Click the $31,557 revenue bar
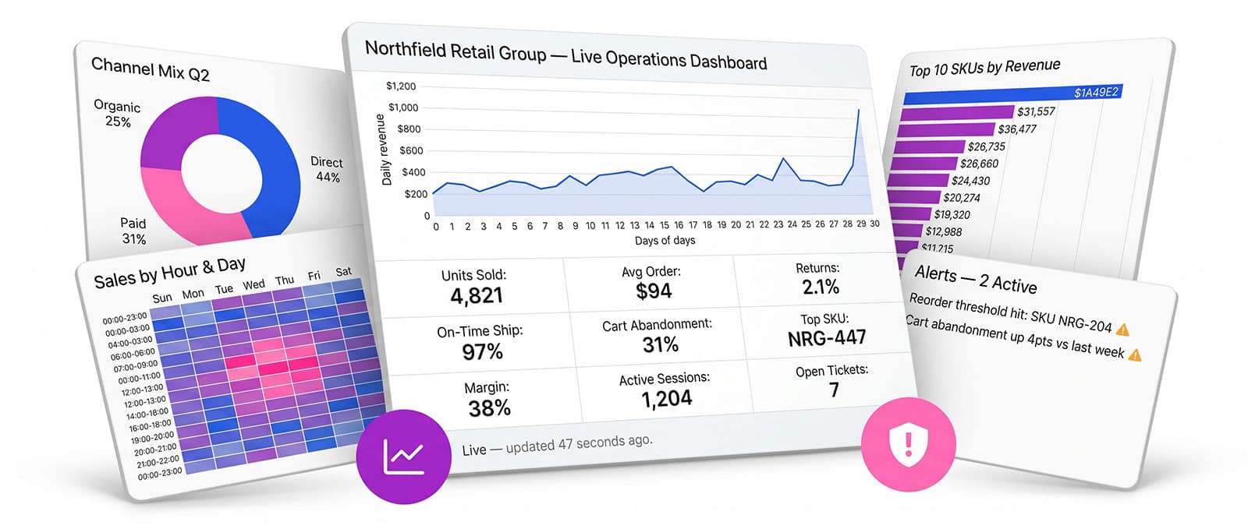Viewport: 1248px width, 529px height. tap(956, 113)
